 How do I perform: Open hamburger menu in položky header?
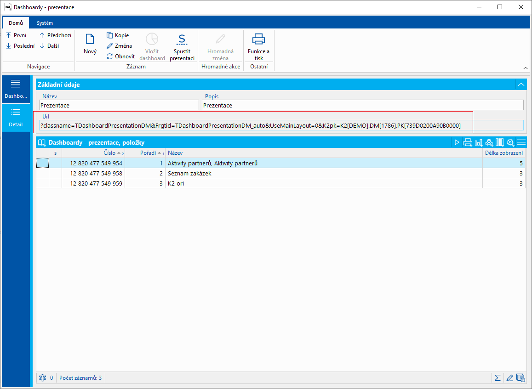tap(521, 142)
